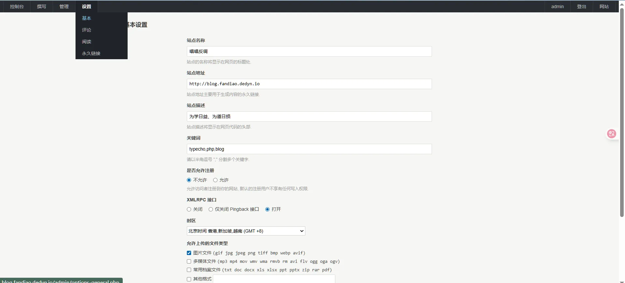The height and width of the screenshot is (283, 625).
Task: Select 允许 registration radio button
Action: [x=215, y=180]
